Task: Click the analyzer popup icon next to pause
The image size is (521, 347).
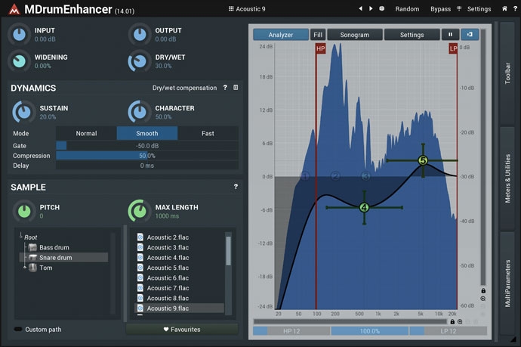Action: [470, 34]
